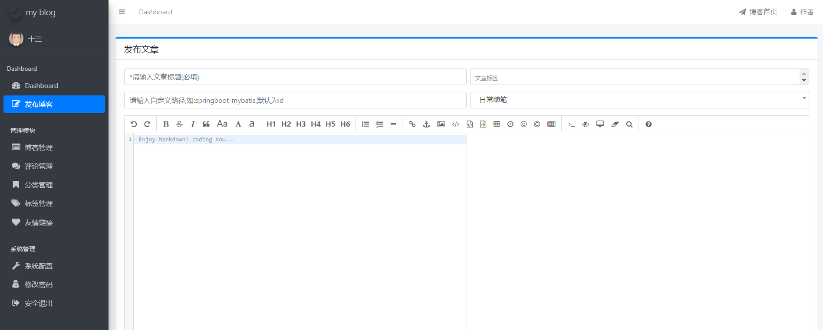The width and height of the screenshot is (823, 330).
Task: Toggle the sidebar hamburger menu
Action: [122, 12]
